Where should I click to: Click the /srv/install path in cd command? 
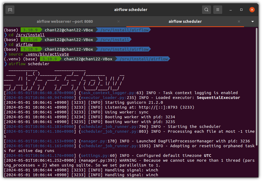point(30,35)
